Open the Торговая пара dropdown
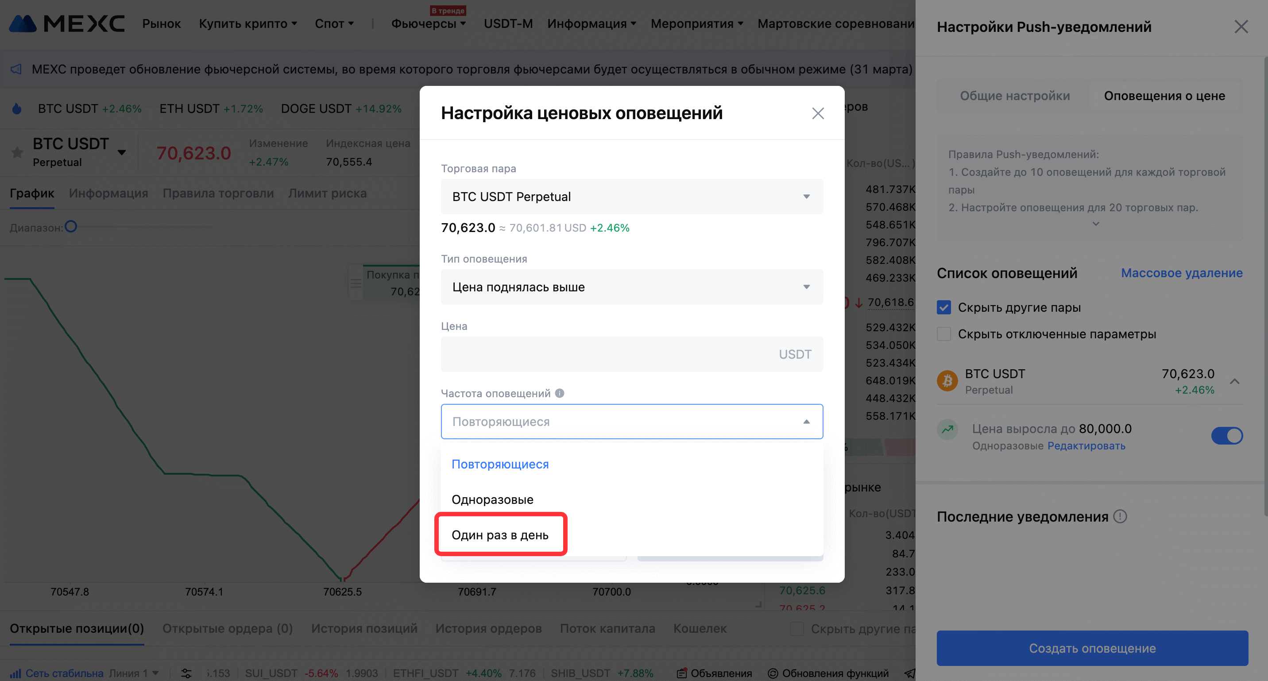 631,197
